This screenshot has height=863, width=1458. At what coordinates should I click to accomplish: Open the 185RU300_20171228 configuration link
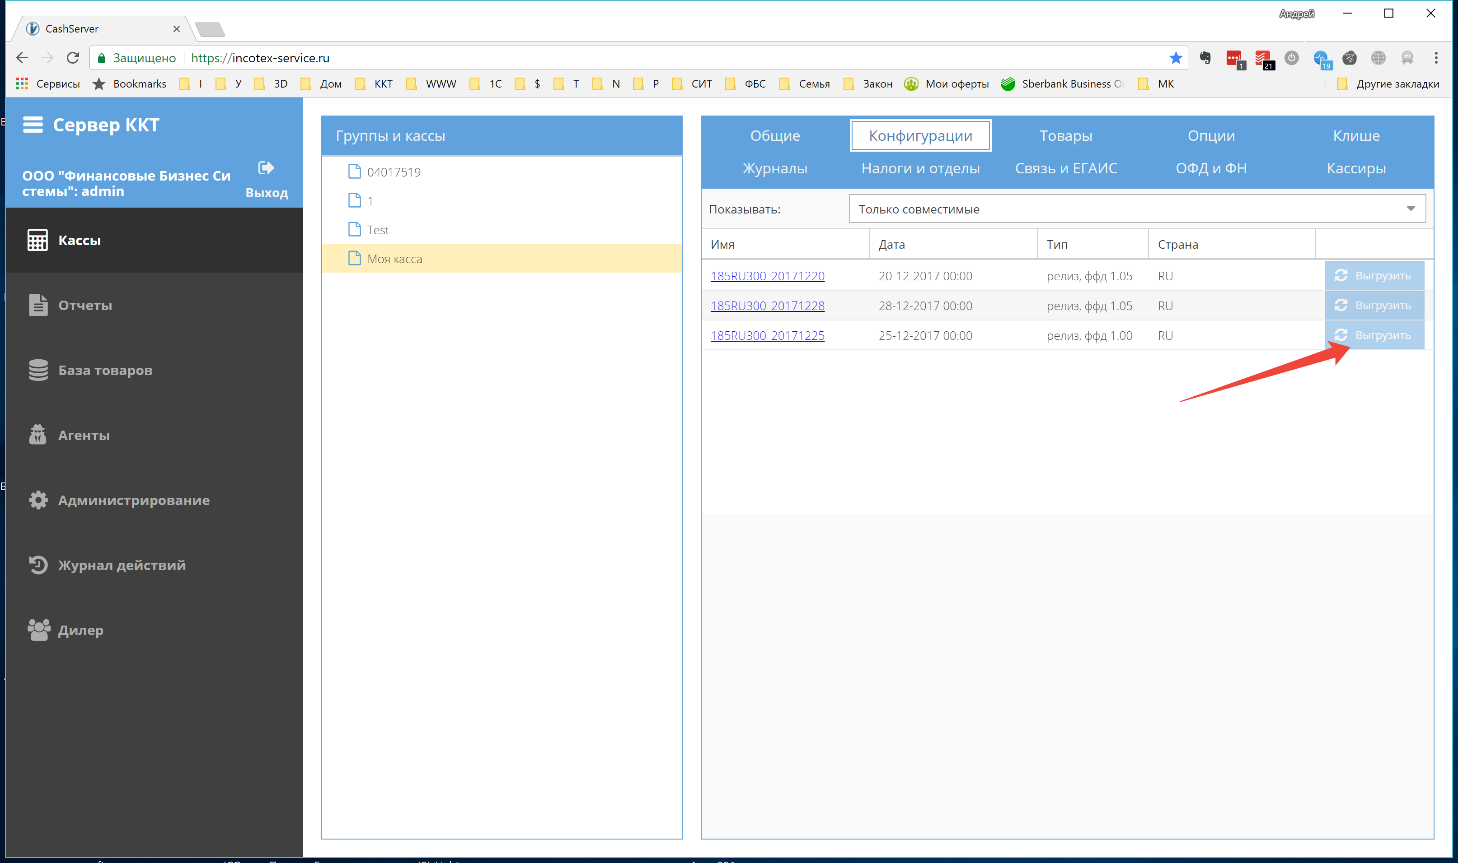767,306
